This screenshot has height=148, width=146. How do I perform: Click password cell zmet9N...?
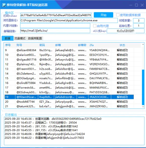[46, 88]
